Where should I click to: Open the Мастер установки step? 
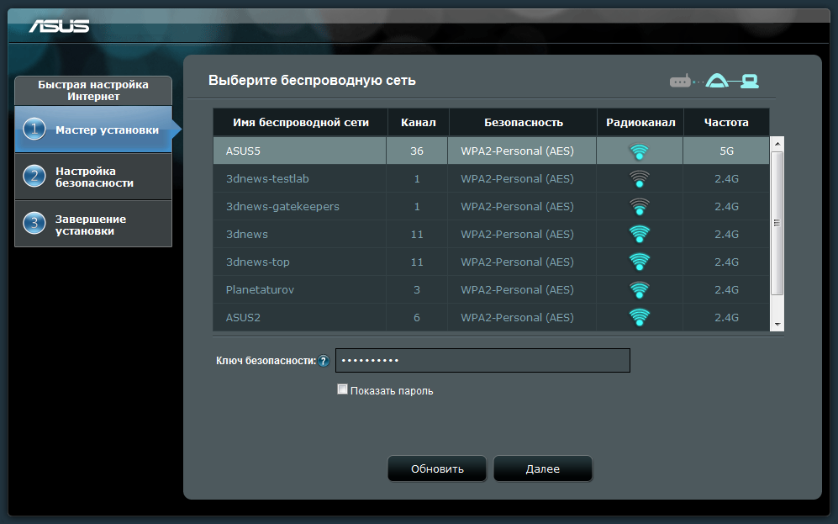click(93, 130)
